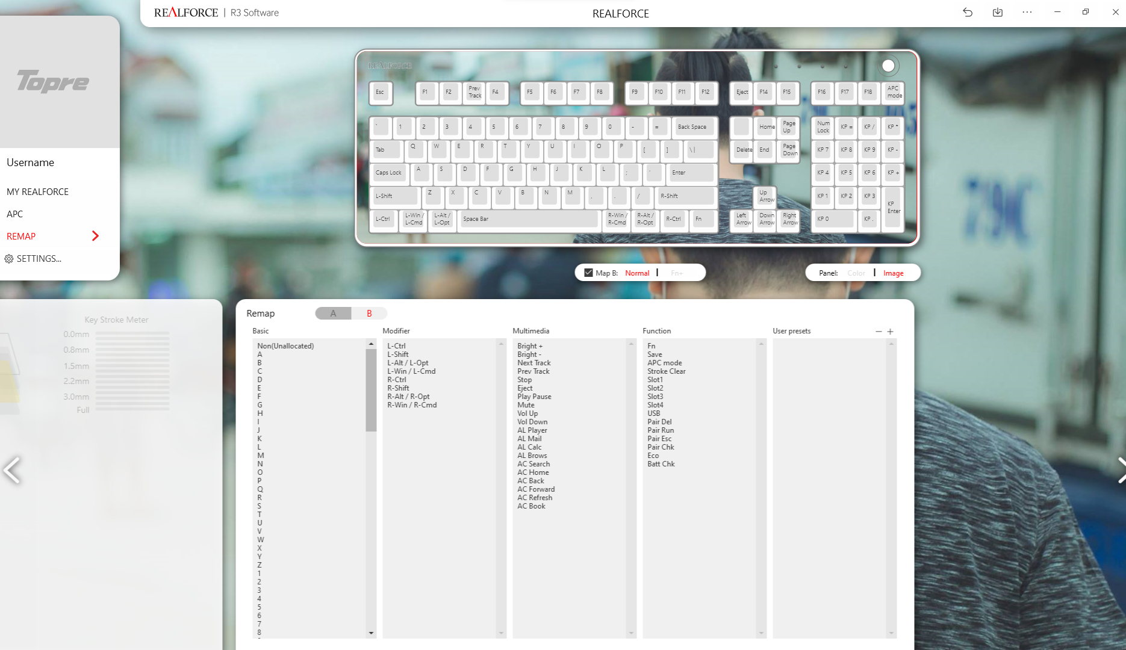Image resolution: width=1126 pixels, height=650 pixels.
Task: Select the Back Space key on keyboard map
Action: pyautogui.click(x=695, y=128)
